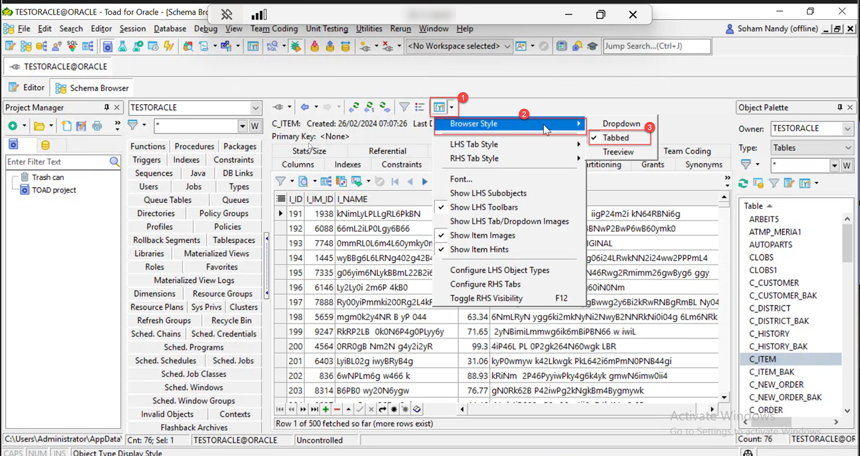
Task: Click the Jump Search input field
Action: [657, 46]
